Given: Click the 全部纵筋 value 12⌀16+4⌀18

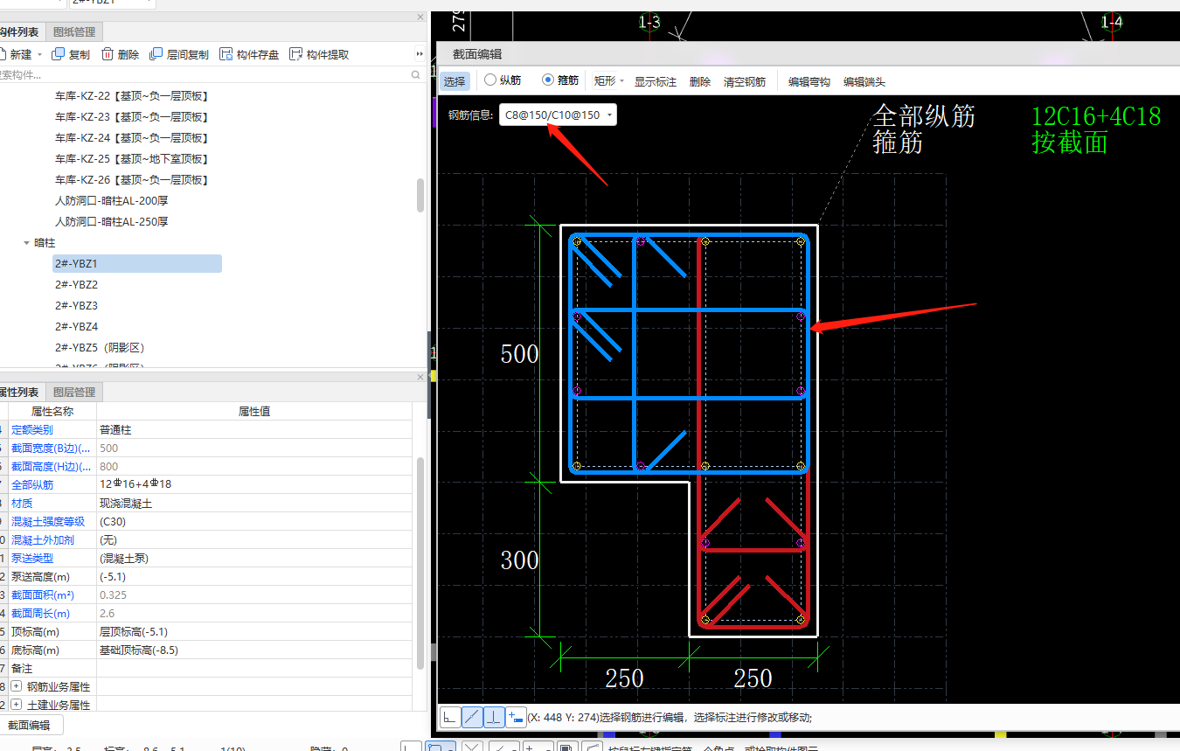Looking at the screenshot, I should [x=253, y=484].
